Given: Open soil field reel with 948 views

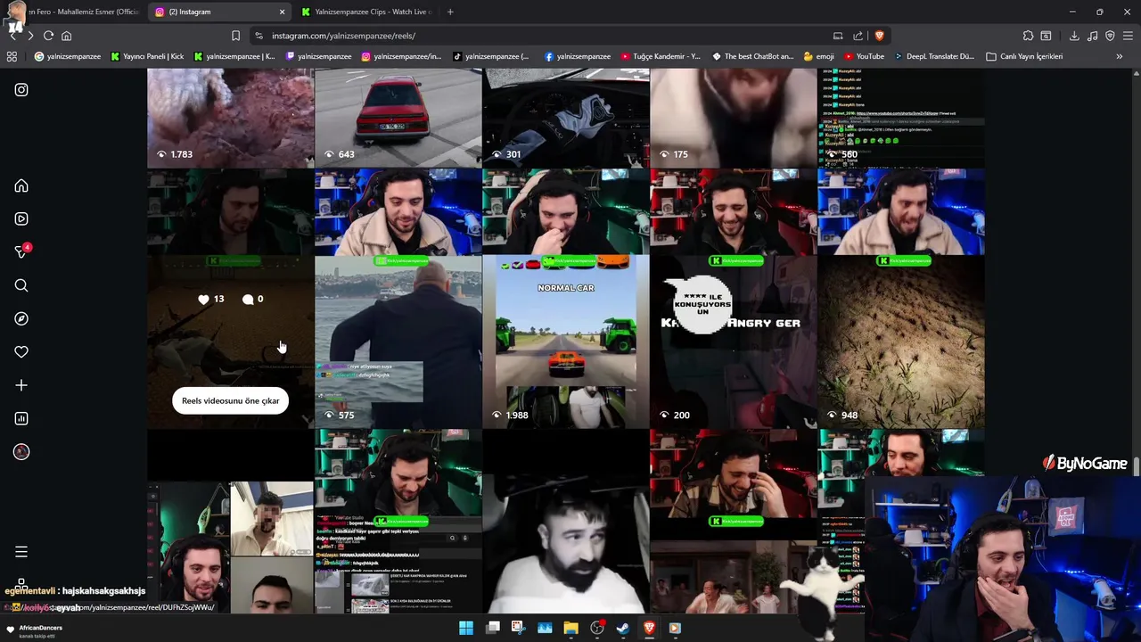Looking at the screenshot, I should 900,299.
